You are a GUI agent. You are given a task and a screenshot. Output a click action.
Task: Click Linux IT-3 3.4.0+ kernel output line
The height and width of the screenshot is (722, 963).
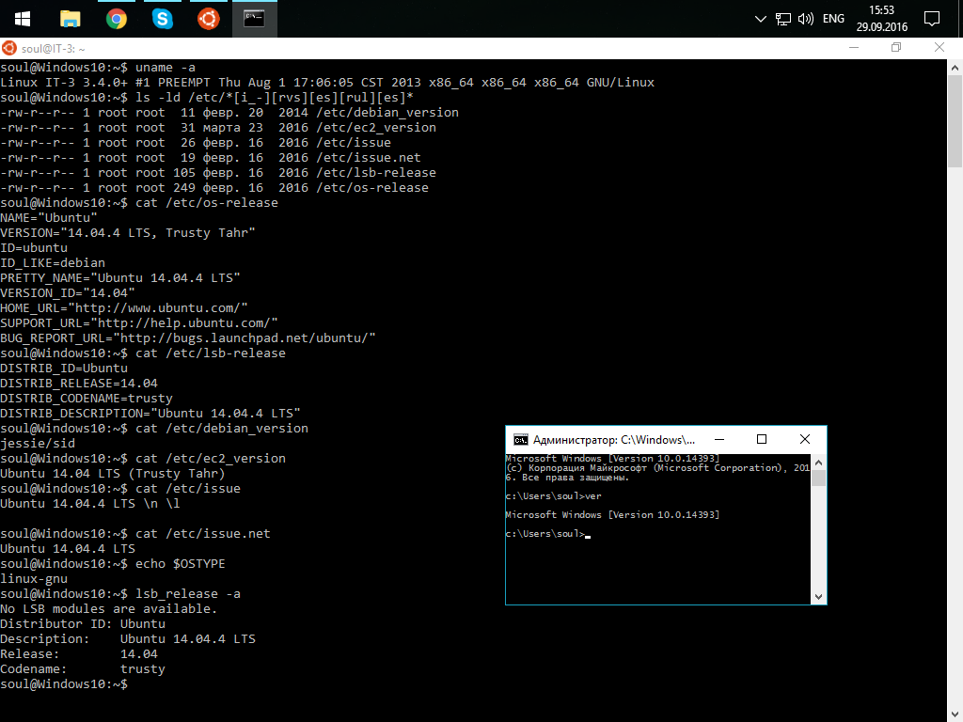point(327,83)
